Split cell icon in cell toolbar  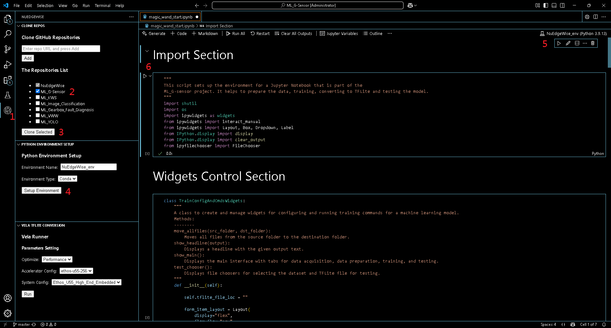click(577, 43)
